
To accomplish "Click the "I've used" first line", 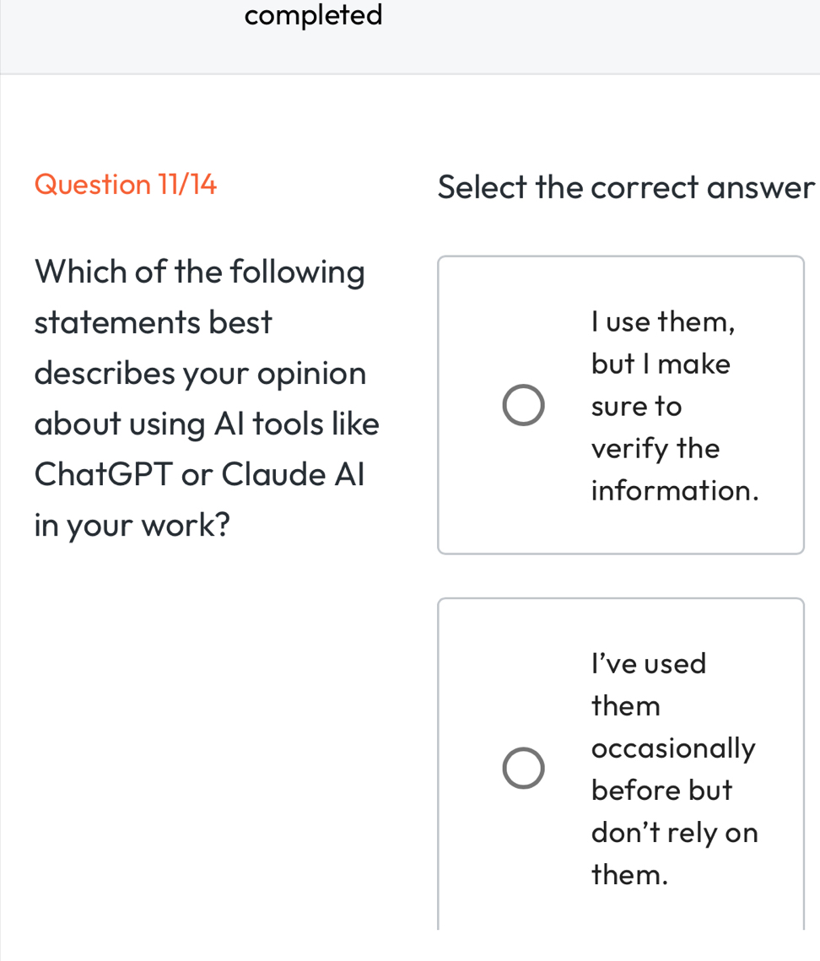I will (649, 664).
